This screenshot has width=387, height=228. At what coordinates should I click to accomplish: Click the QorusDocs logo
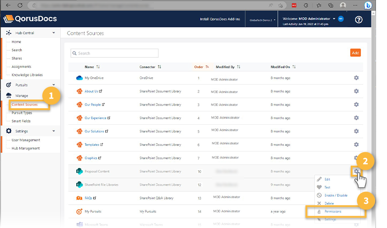pyautogui.click(x=30, y=19)
